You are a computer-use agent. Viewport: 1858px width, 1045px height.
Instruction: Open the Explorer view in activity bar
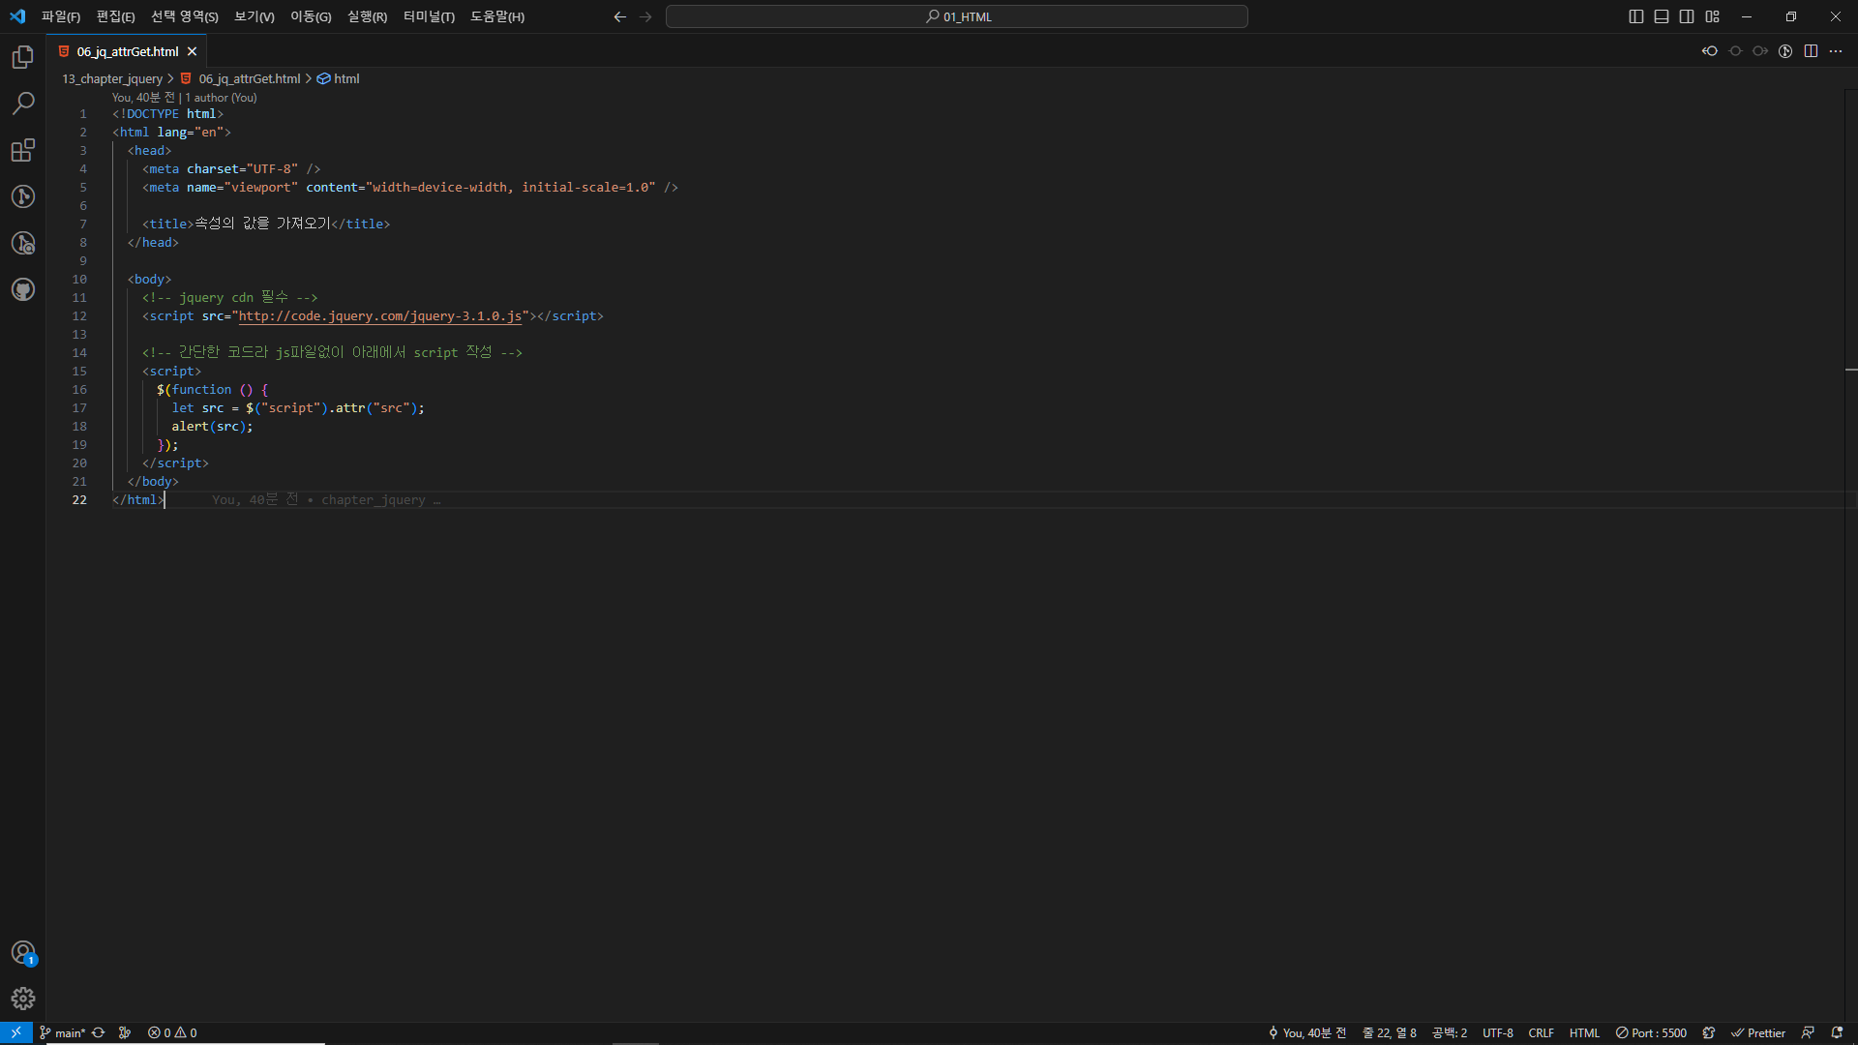pyautogui.click(x=23, y=57)
